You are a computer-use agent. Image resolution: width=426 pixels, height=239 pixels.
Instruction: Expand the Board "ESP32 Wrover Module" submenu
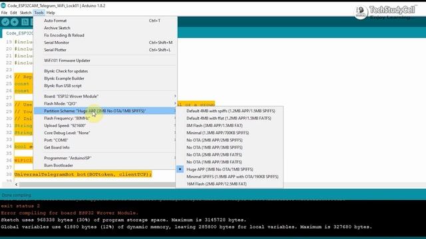[x=105, y=96]
